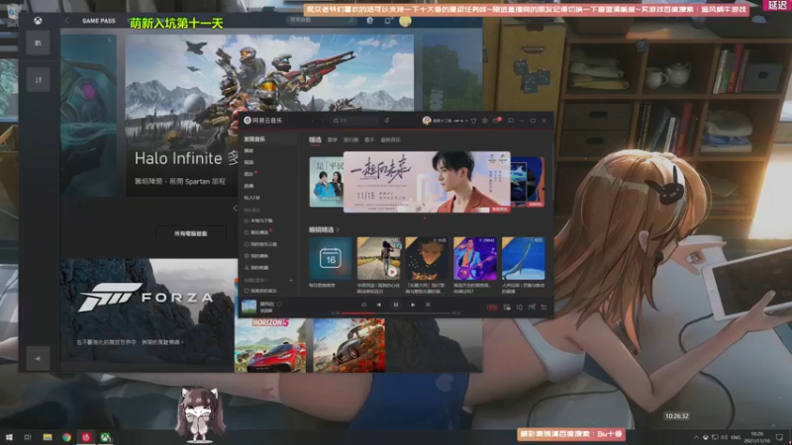Click the volume speaker icon in player bar
Screen dimensions: 792x445
[x=519, y=307]
